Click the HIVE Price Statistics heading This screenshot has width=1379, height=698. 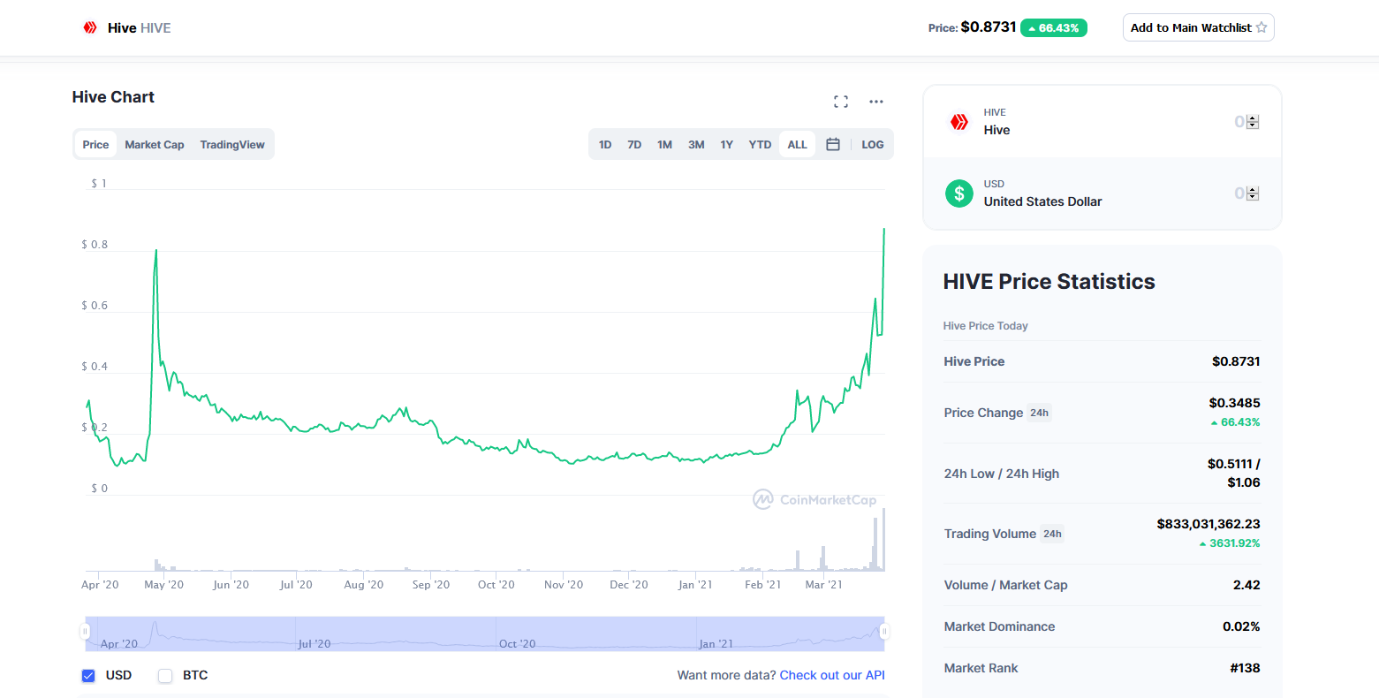[x=1049, y=282]
